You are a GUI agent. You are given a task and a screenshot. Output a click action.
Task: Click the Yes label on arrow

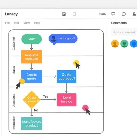[x=45, y=96]
